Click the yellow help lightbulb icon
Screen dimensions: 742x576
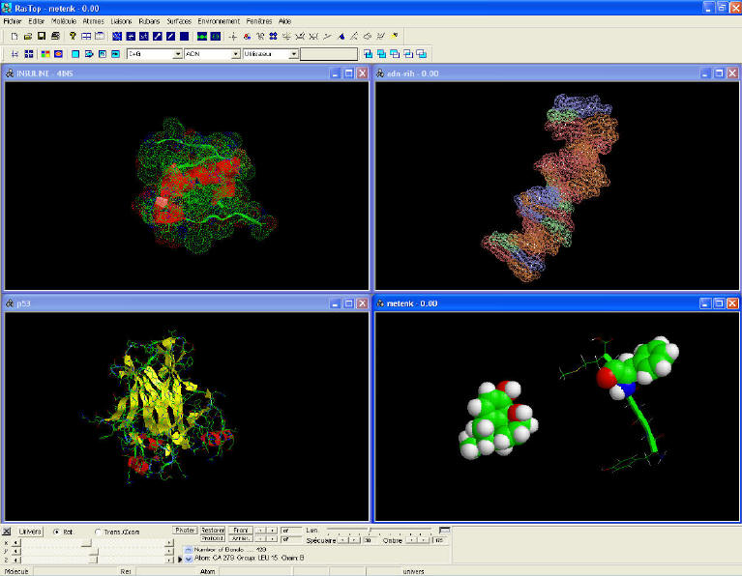[x=73, y=36]
